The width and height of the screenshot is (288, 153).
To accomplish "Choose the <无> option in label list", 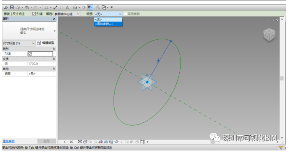I will tap(108, 20).
